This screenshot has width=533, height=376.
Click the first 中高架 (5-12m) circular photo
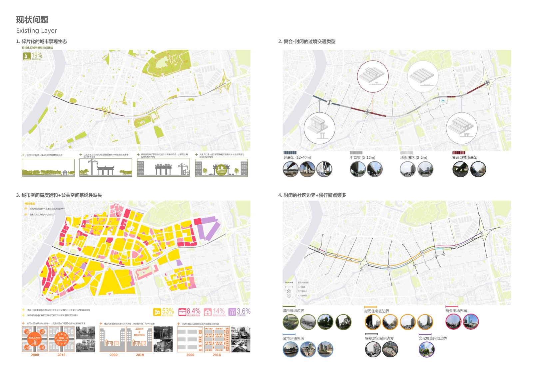pyautogui.click(x=357, y=169)
